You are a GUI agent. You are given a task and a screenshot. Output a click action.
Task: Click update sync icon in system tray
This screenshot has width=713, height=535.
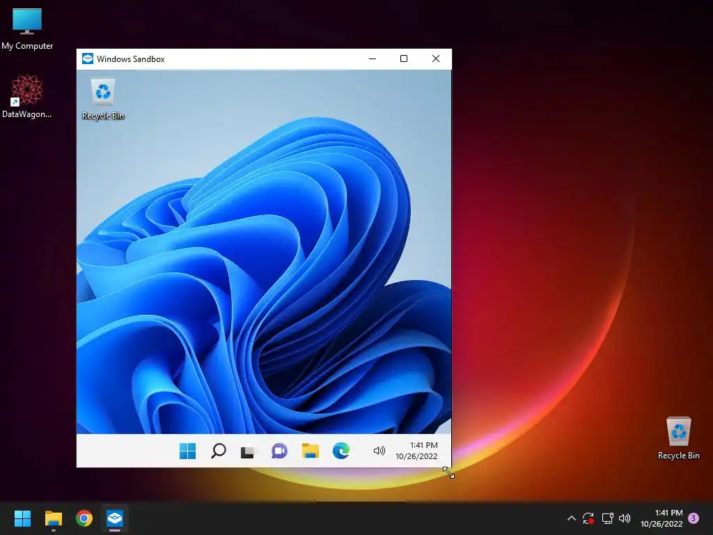tap(588, 518)
